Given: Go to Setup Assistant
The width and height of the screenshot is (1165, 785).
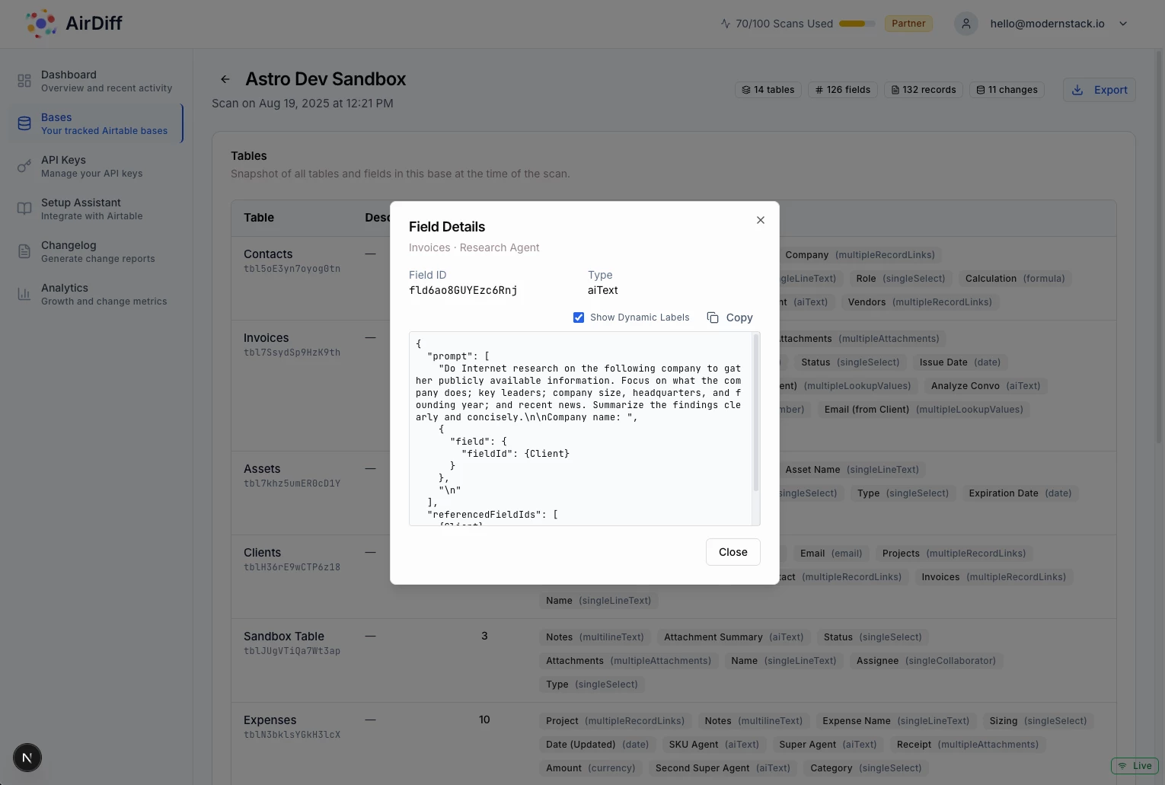Looking at the screenshot, I should 96,209.
